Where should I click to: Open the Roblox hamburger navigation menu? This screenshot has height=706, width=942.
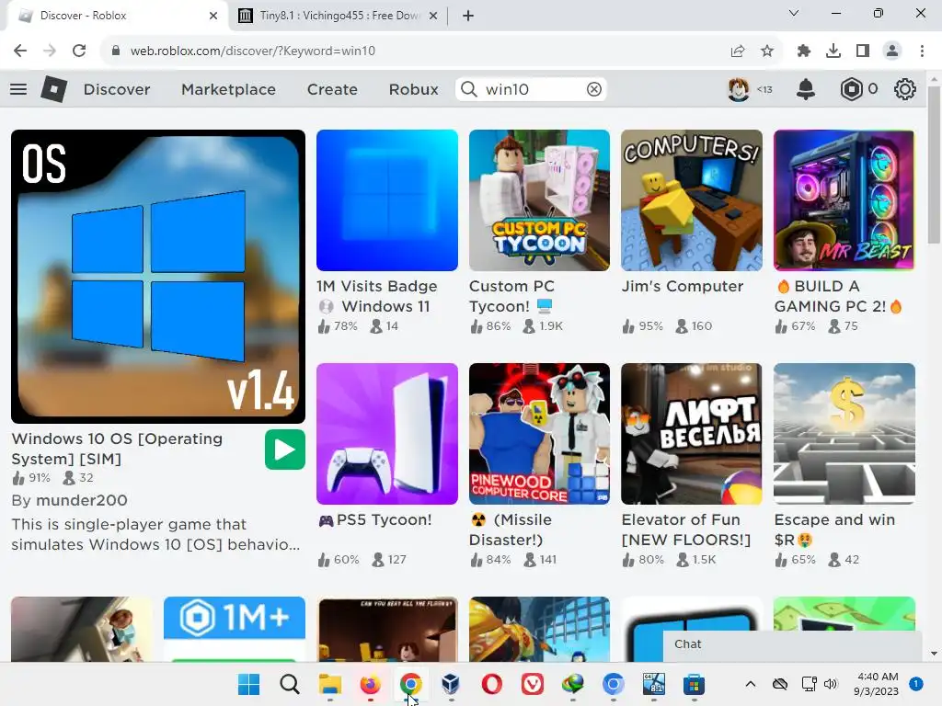point(18,89)
